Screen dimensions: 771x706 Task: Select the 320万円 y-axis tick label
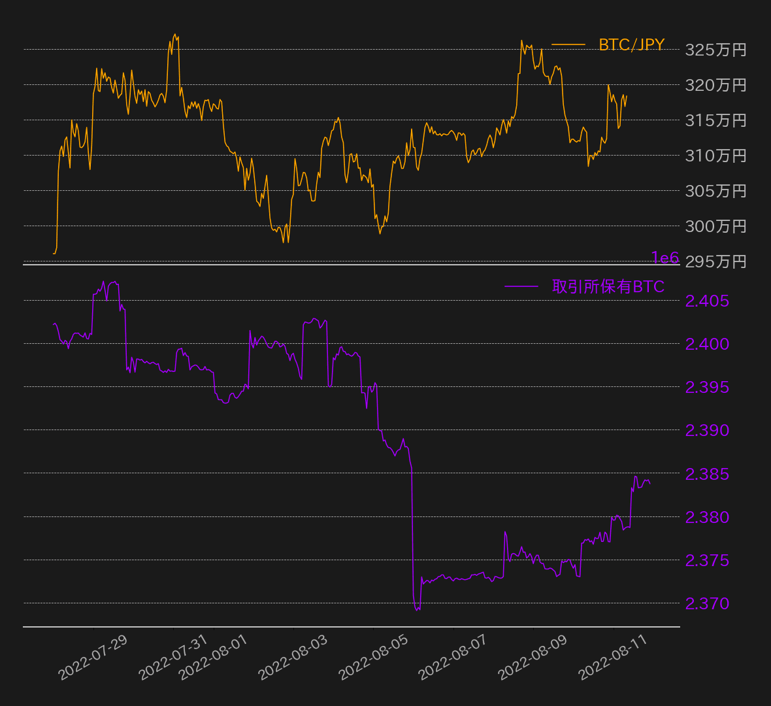[x=715, y=85]
